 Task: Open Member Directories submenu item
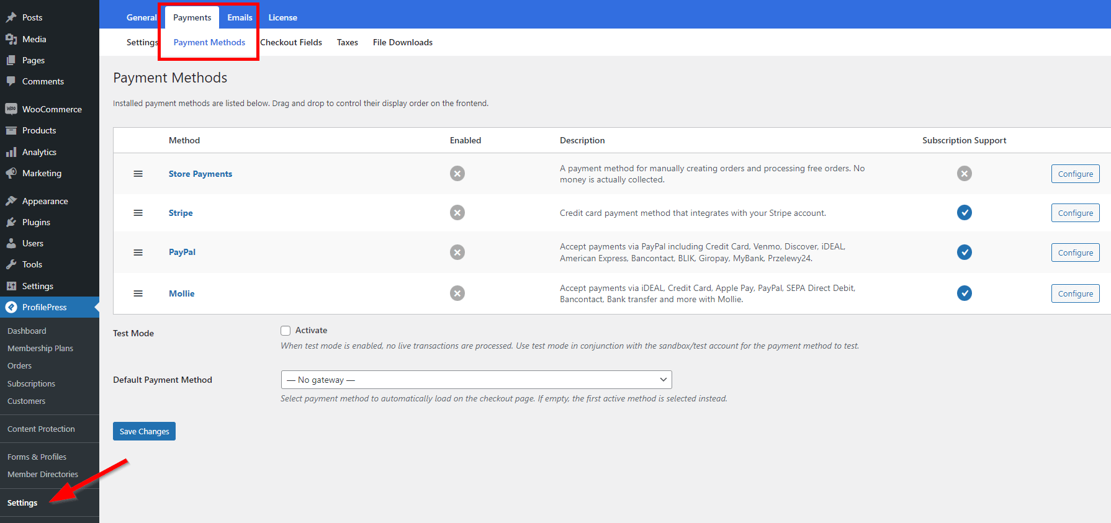43,474
